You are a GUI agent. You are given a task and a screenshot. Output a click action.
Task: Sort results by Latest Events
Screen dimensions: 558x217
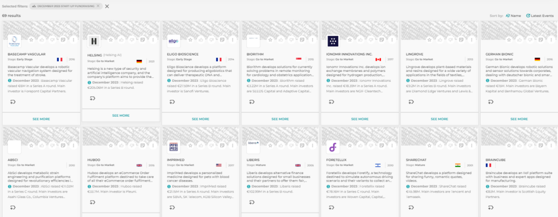pyautogui.click(x=540, y=16)
